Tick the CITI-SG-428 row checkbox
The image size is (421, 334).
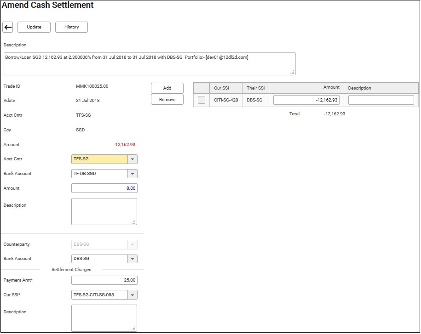click(x=201, y=100)
